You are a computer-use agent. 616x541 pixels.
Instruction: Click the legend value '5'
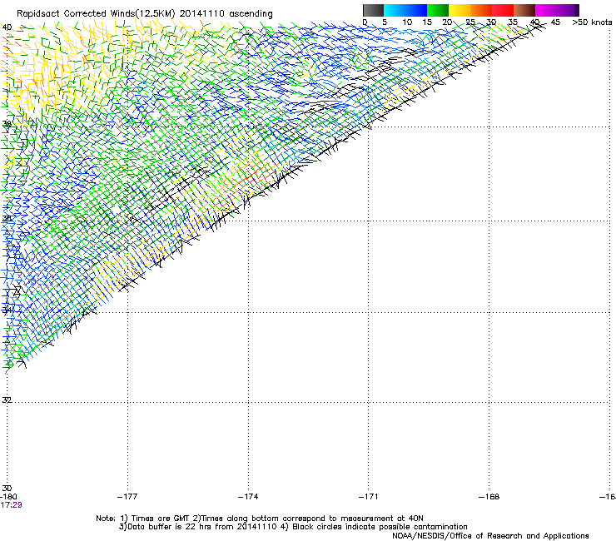(x=385, y=22)
